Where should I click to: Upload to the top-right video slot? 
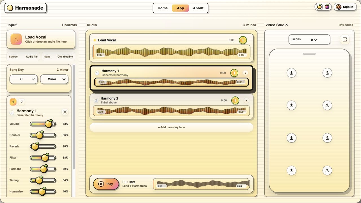327,73
